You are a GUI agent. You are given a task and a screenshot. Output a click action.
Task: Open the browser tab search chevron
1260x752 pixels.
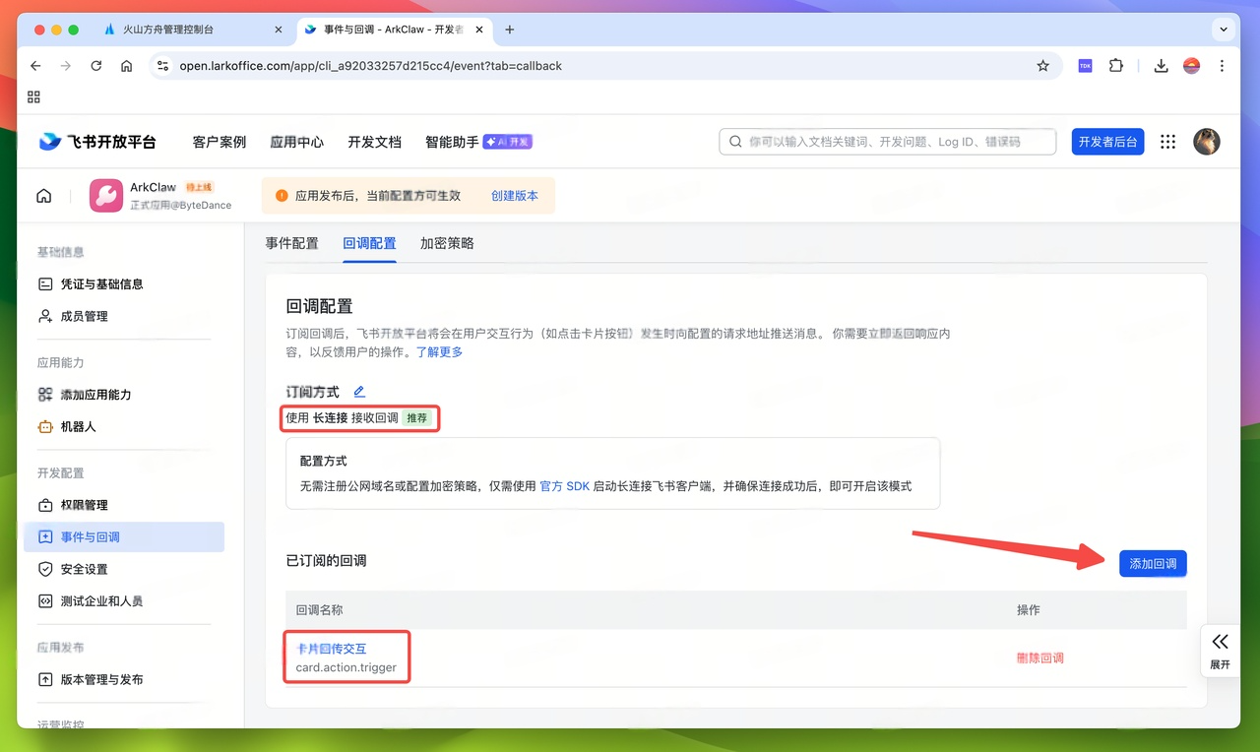coord(1224,30)
